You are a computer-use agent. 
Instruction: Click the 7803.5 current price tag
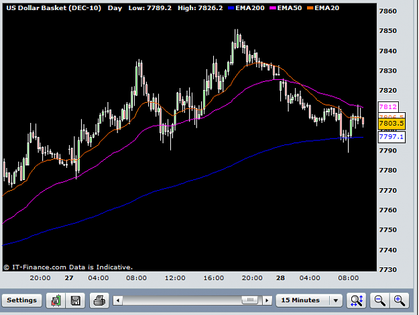pos(392,124)
